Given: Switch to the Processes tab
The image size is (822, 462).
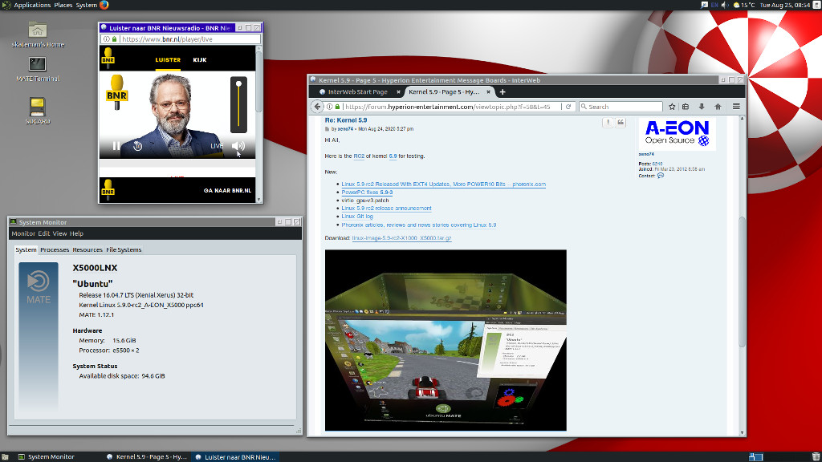Looking at the screenshot, I should coord(55,250).
